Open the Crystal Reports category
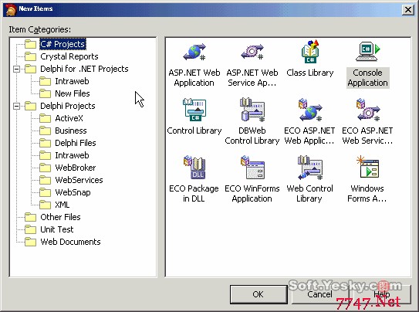This screenshot has height=312, width=419. tap(69, 56)
